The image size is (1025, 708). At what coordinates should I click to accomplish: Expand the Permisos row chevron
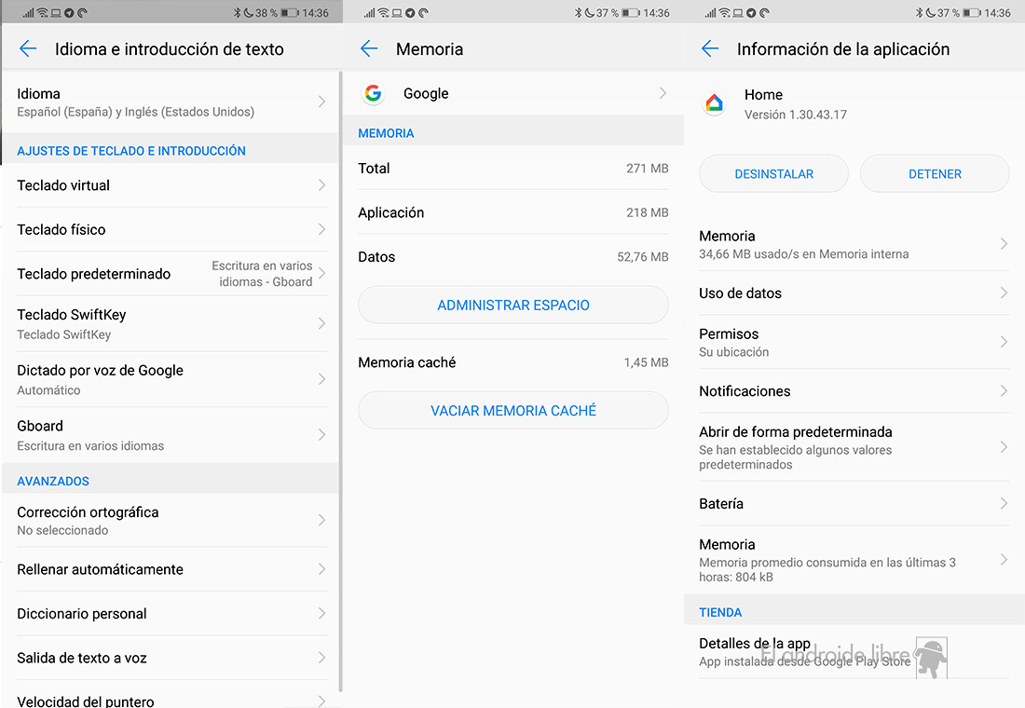tap(1004, 342)
